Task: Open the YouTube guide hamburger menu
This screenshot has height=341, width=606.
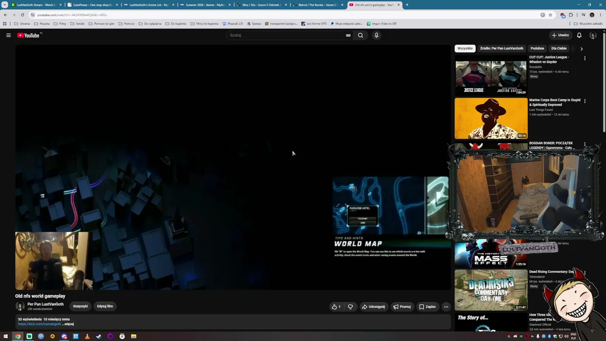Action: point(8,35)
